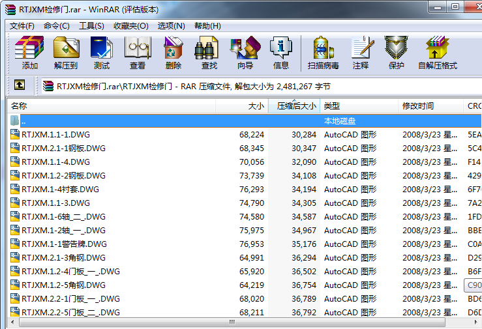Click file icon of RTJXM.1.1-3.DWG
482x329 pixels.
pos(15,203)
